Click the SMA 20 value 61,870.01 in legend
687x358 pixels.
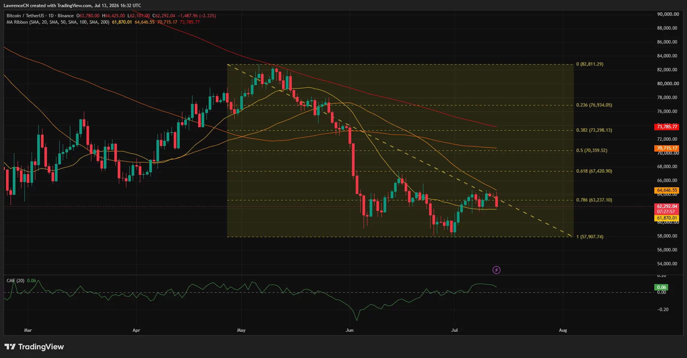122,22
